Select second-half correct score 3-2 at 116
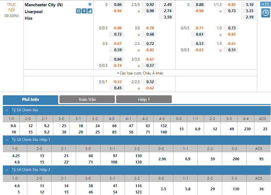 click(138, 186)
